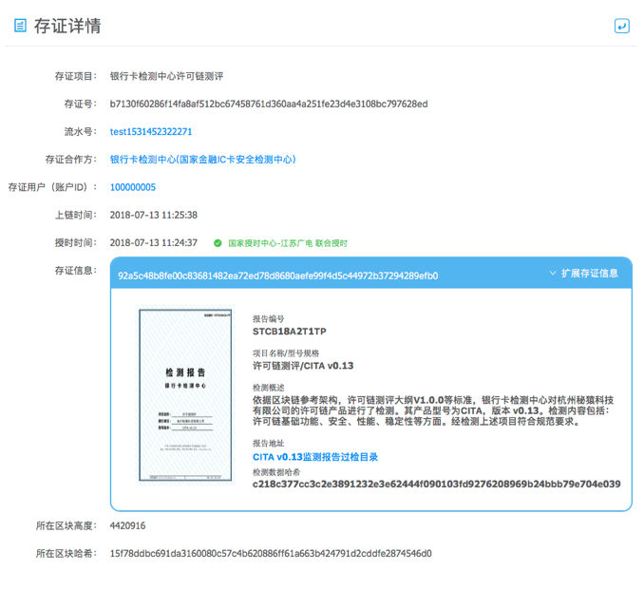644x590 pixels.
Task: Click the 国家授时中心-江苏广电 联合授时 label
Action: (x=287, y=243)
